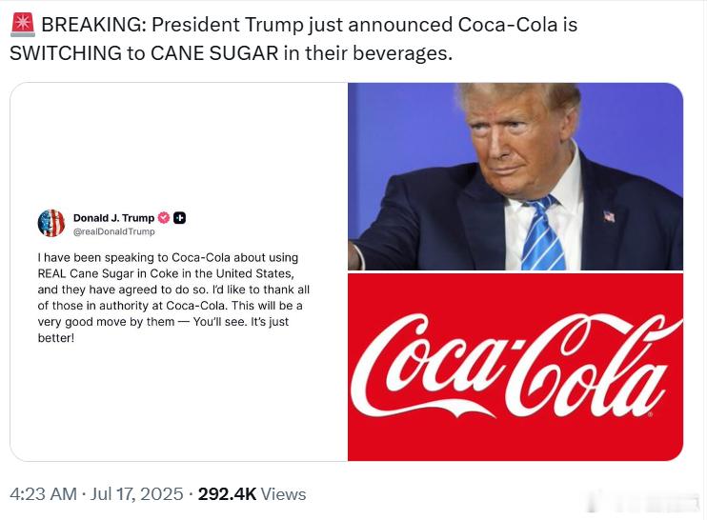Click the American flag lapel pin
707x520 pixels.
609,216
